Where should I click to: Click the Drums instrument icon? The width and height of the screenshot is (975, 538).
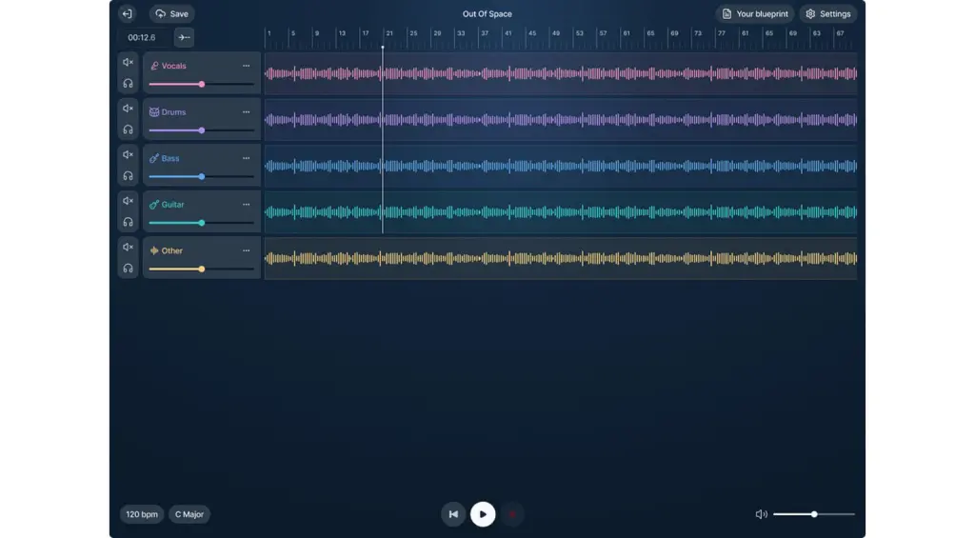(x=154, y=112)
